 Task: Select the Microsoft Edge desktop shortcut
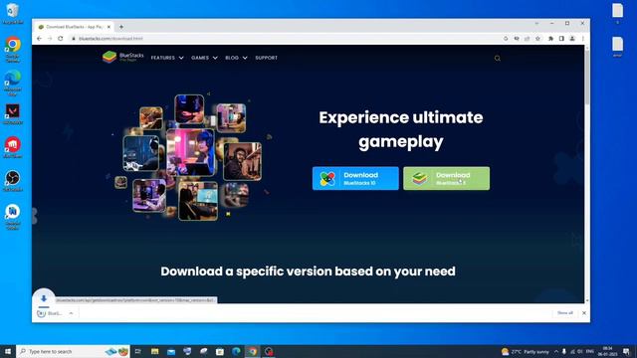[x=13, y=83]
